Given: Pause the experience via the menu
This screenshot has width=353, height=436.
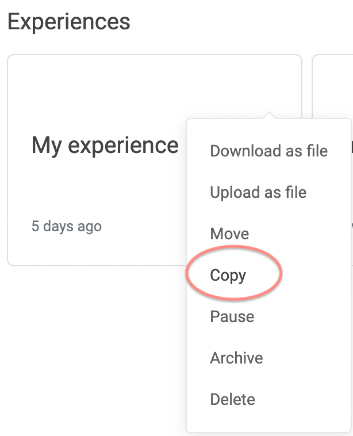Looking at the screenshot, I should coord(232,316).
